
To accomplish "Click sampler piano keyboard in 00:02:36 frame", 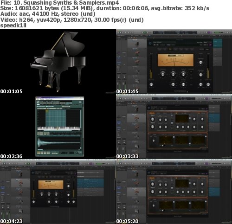I will [x=59, y=128].
